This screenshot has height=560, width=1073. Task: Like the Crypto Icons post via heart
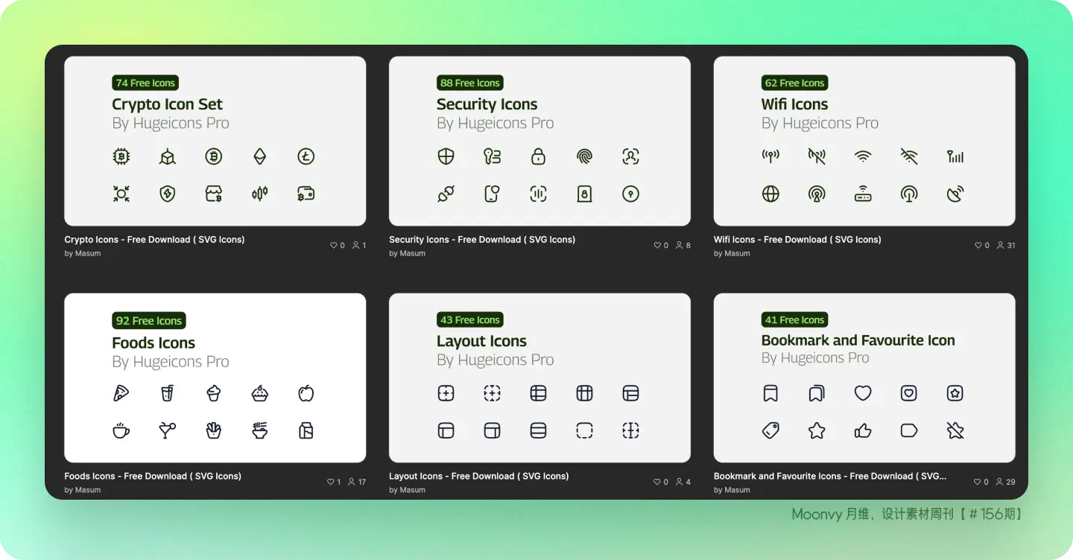334,245
